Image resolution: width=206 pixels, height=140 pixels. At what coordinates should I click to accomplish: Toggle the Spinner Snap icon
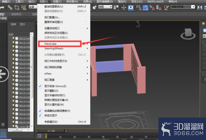[x=159, y=8]
